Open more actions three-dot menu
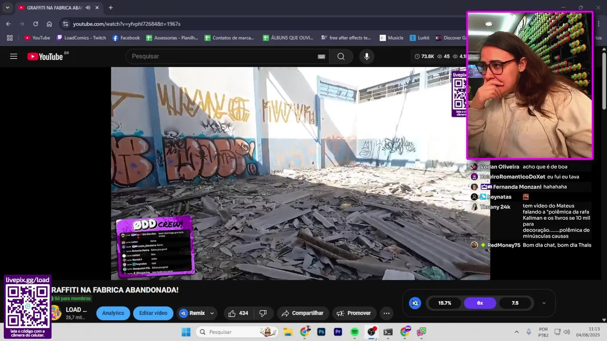This screenshot has width=607, height=341. [386, 313]
